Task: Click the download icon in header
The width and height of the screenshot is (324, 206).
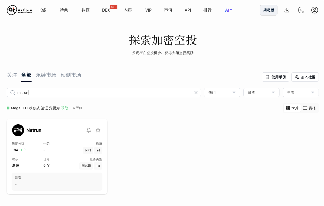Action: point(287,10)
